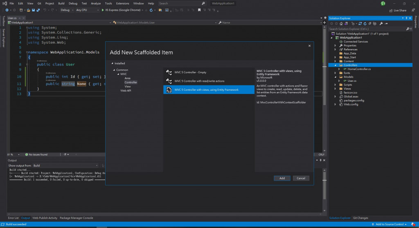Click the Visual Studio logo icon
Screen dimensions: 419x228
click(5, 3)
